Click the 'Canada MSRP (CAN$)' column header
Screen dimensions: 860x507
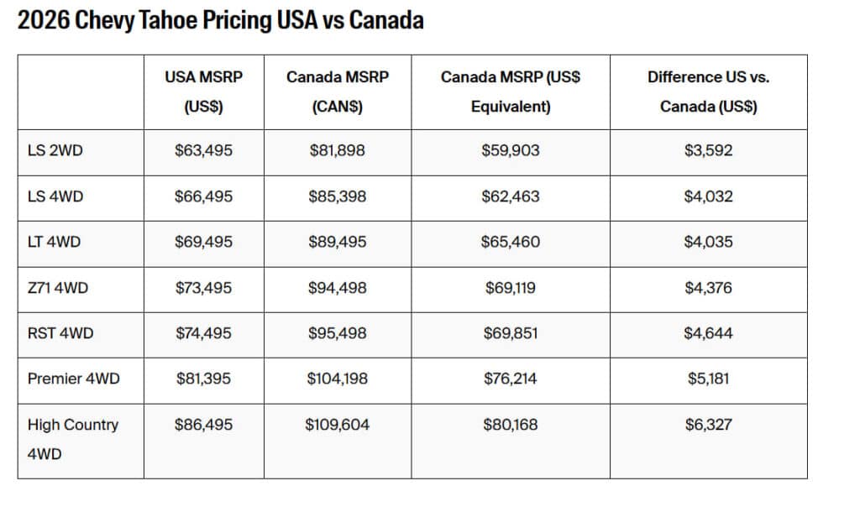click(x=338, y=91)
